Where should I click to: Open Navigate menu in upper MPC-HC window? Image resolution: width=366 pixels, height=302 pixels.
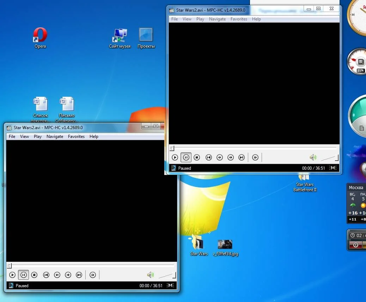(x=217, y=19)
